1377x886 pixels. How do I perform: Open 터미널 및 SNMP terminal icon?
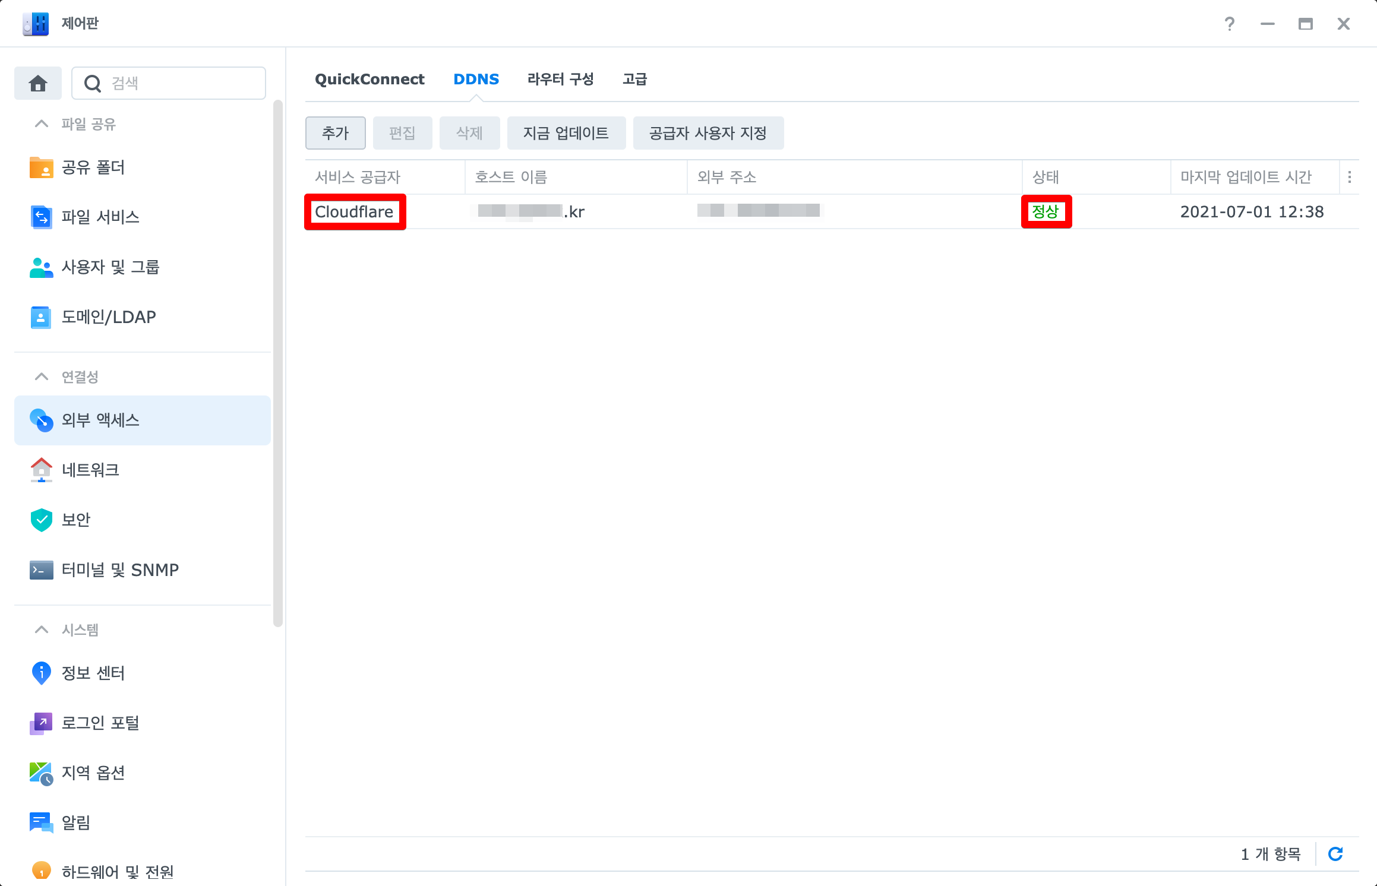click(x=41, y=570)
